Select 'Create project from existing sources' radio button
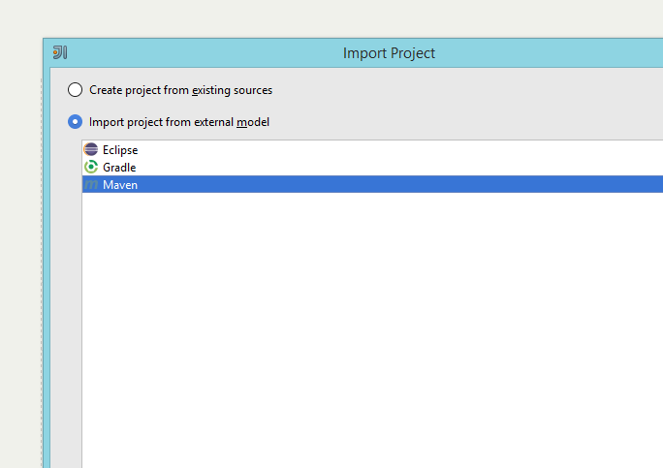Viewport: 663px width, 468px height. [x=76, y=89]
